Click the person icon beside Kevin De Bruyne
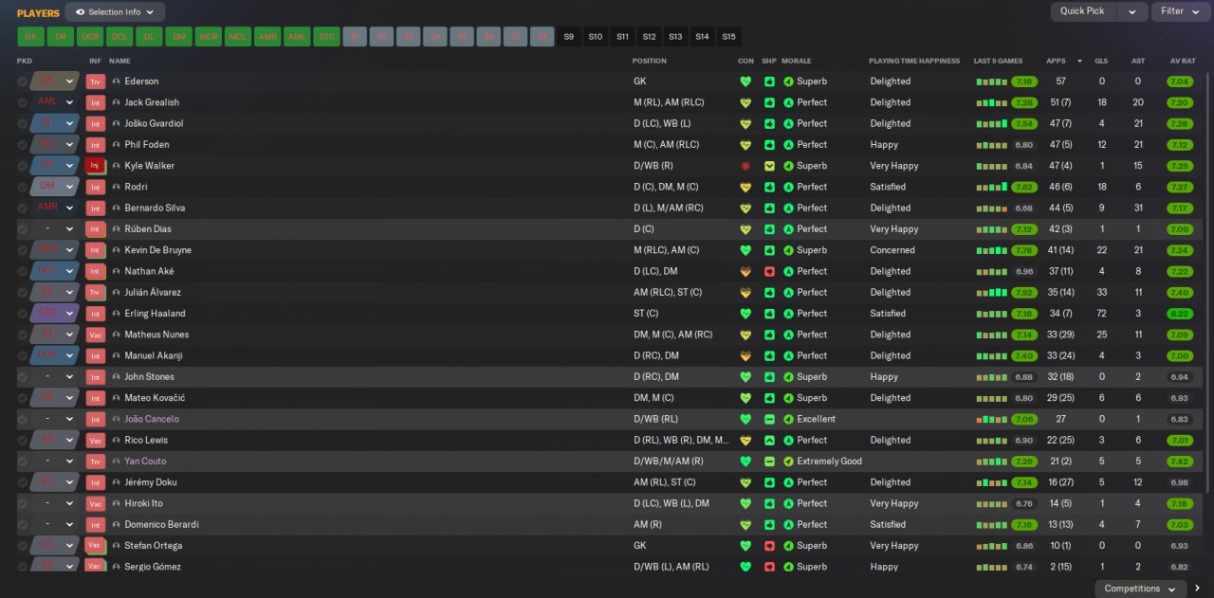Image resolution: width=1214 pixels, height=598 pixels. click(x=116, y=250)
